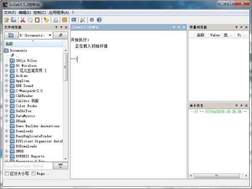The height and width of the screenshot is (189, 252).
Task: Open the 控制(C) menu
Action: click(39, 13)
